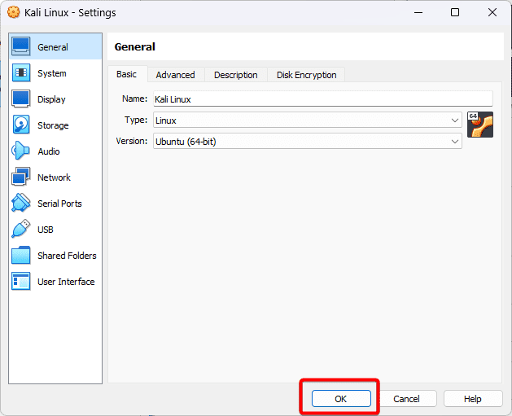
Task: Switch to the Advanced tab
Action: 175,75
